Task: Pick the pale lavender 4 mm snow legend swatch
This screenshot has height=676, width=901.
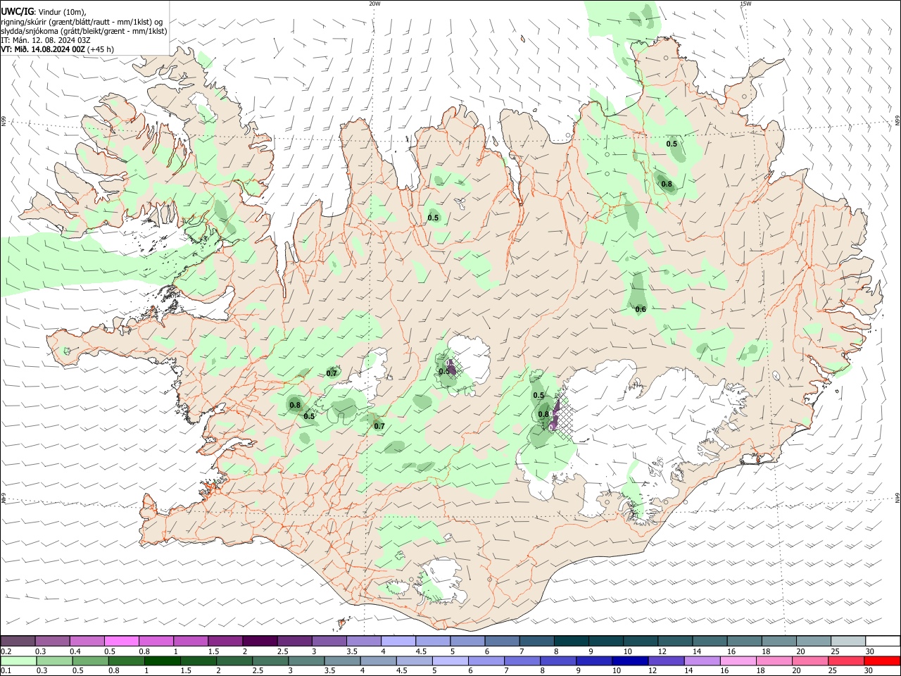Action: click(x=398, y=641)
